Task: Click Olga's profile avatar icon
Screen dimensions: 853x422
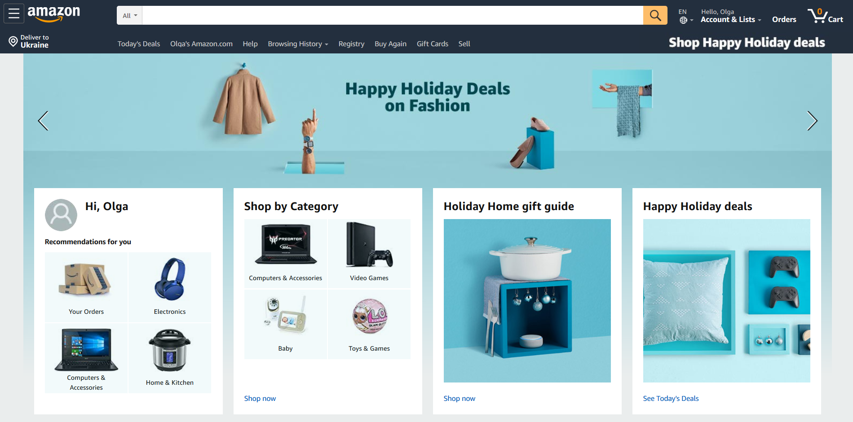Action: tap(61, 215)
